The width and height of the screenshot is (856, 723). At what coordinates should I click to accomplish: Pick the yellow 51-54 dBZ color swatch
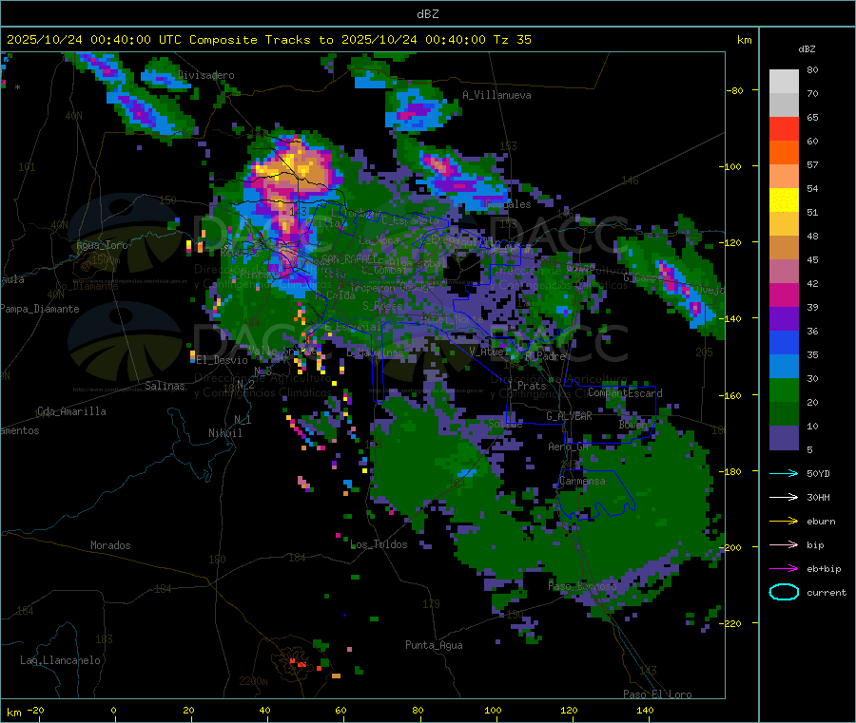(784, 200)
